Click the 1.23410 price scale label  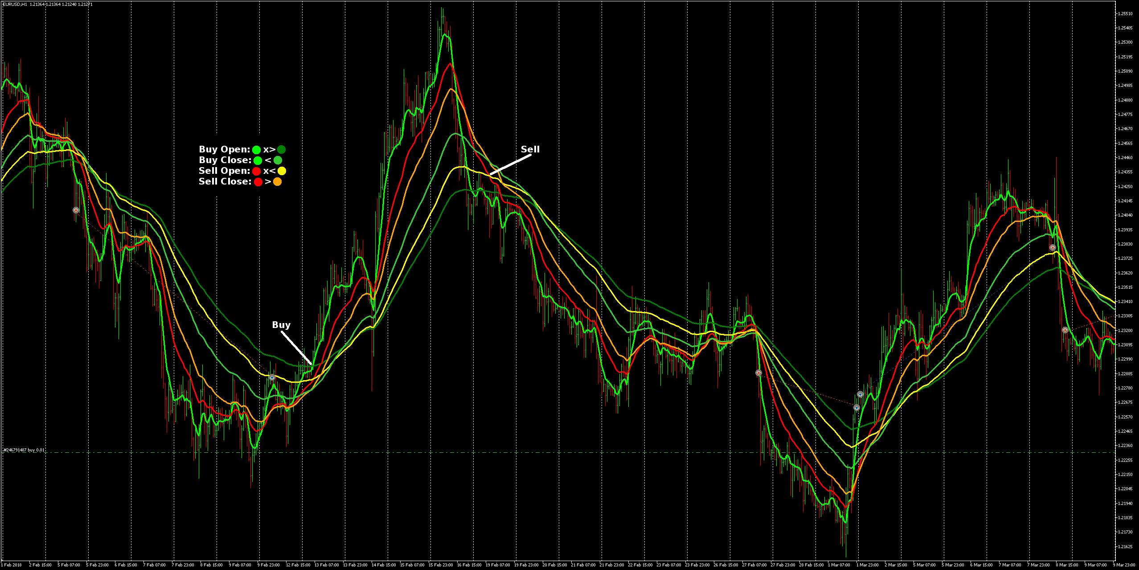tap(1125, 302)
